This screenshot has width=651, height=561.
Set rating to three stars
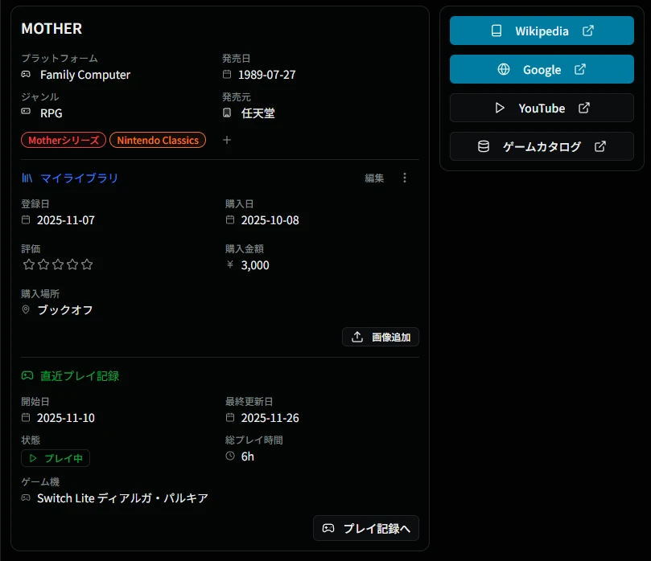pos(58,264)
